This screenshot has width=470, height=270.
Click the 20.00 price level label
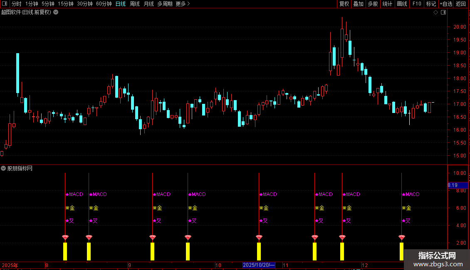(x=460, y=27)
